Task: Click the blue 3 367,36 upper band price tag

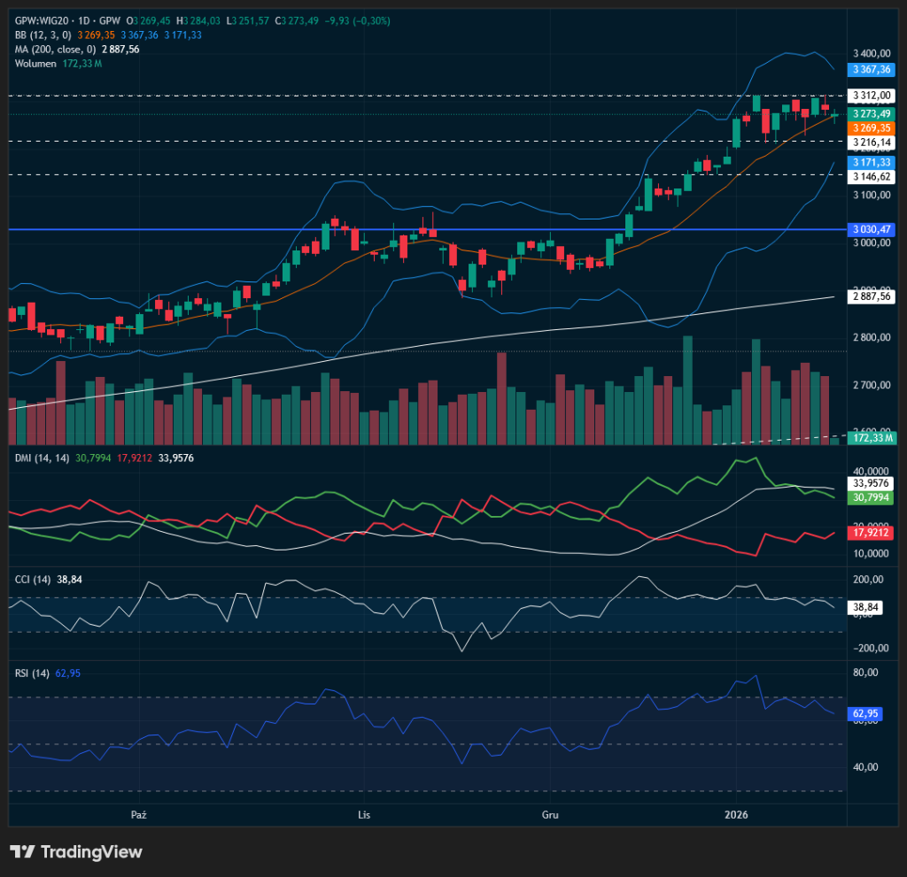Action: point(871,68)
